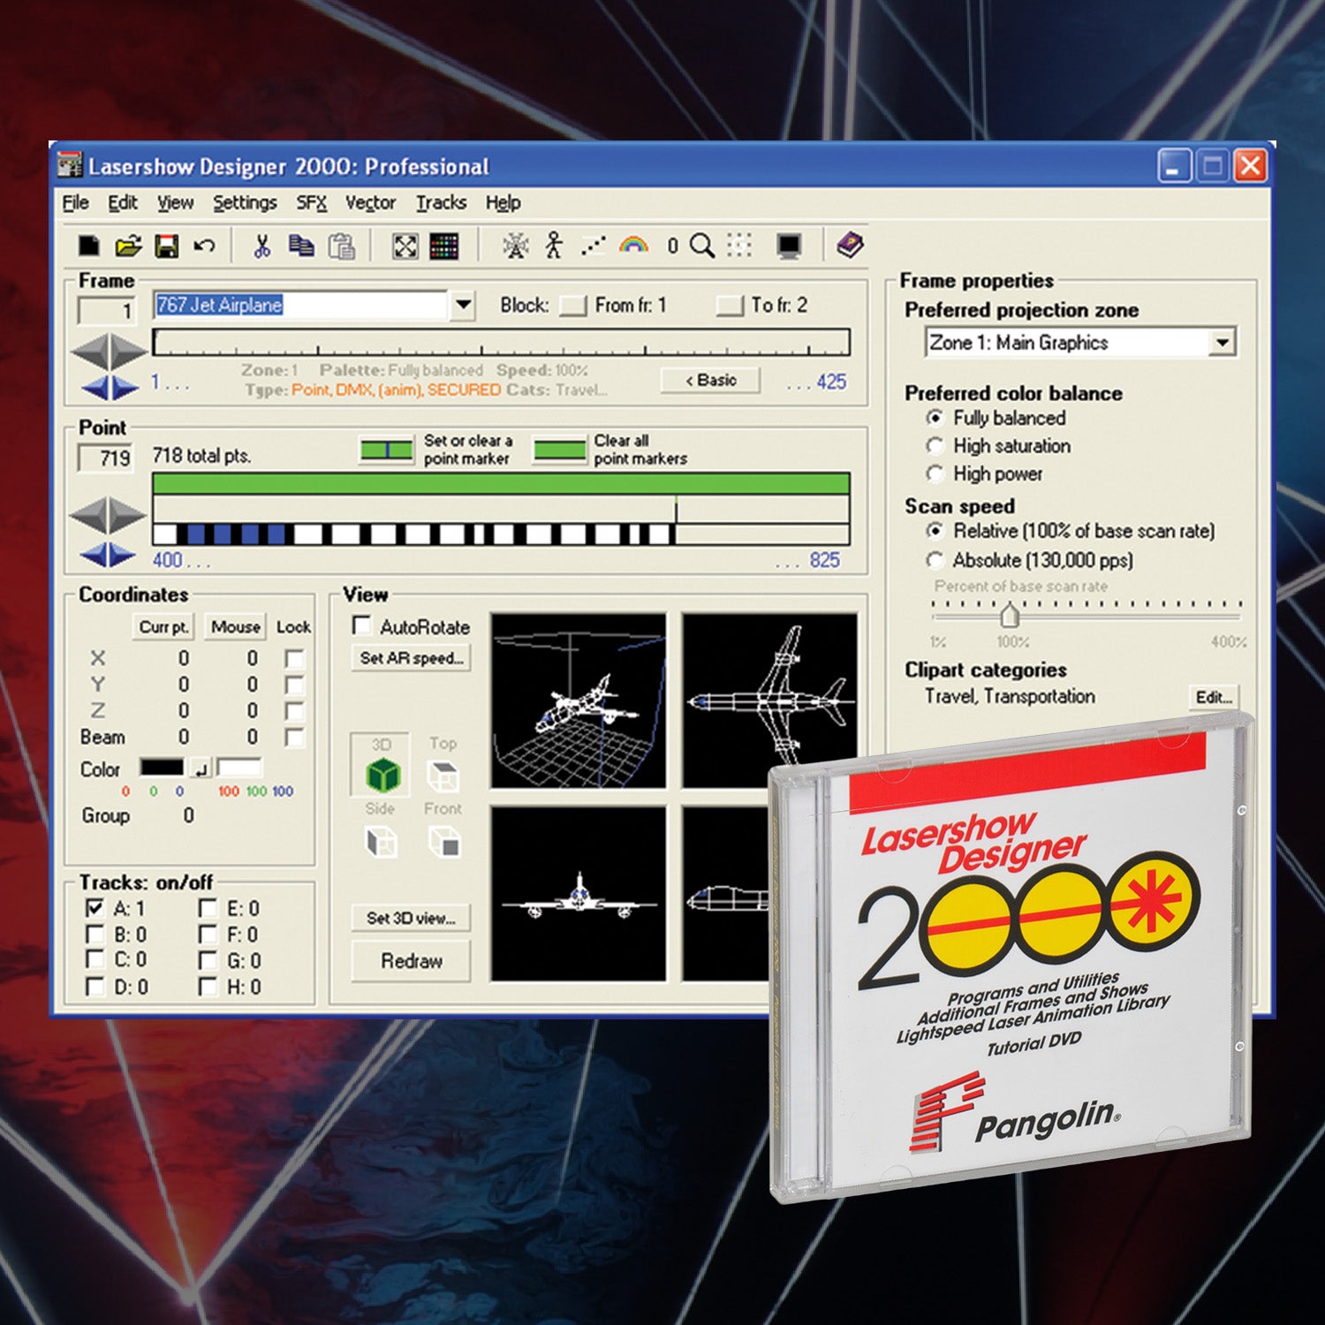Viewport: 1325px width, 1325px height.
Task: Open the color palette grid icon
Action: coord(443,246)
